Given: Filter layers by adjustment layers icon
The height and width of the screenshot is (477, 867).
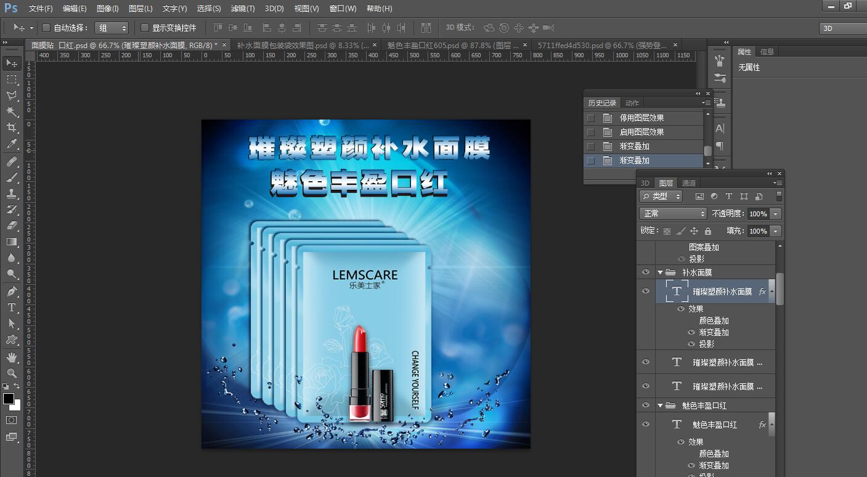Looking at the screenshot, I should pos(714,196).
